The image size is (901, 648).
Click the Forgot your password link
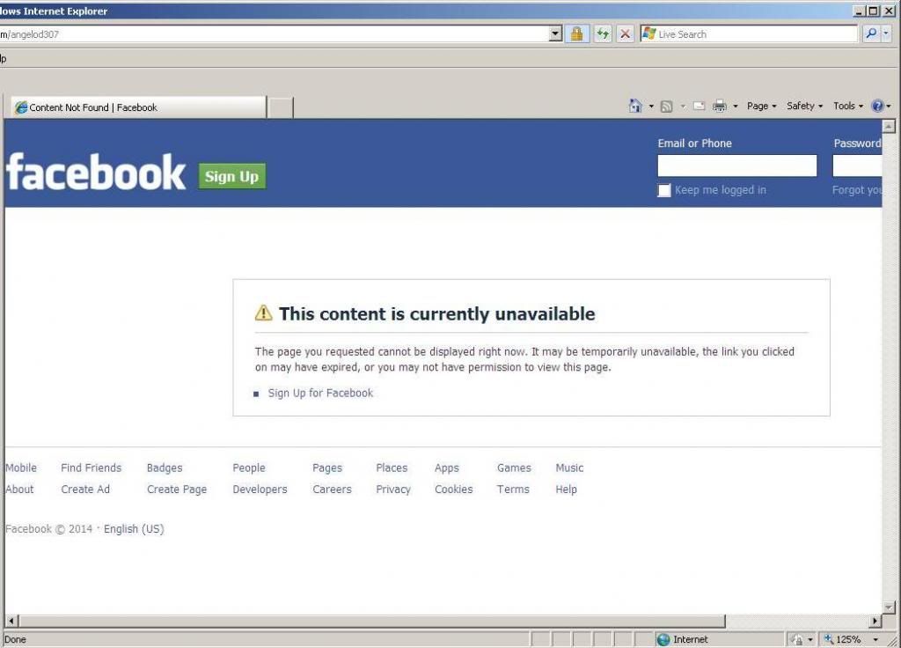(856, 190)
